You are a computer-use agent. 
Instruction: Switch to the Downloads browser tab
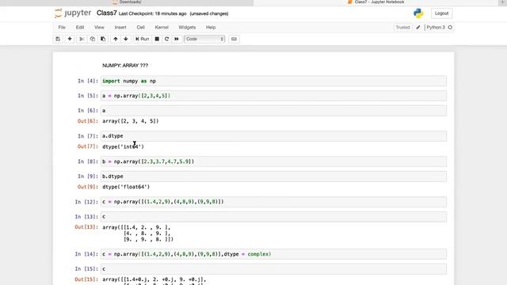(x=127, y=2)
